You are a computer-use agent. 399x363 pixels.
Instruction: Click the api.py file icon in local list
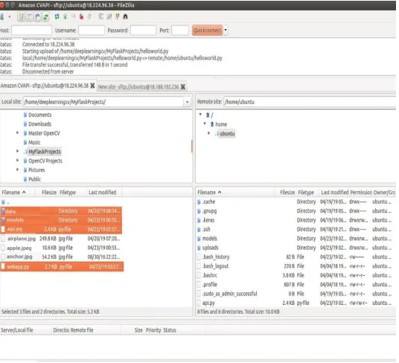point(3,230)
